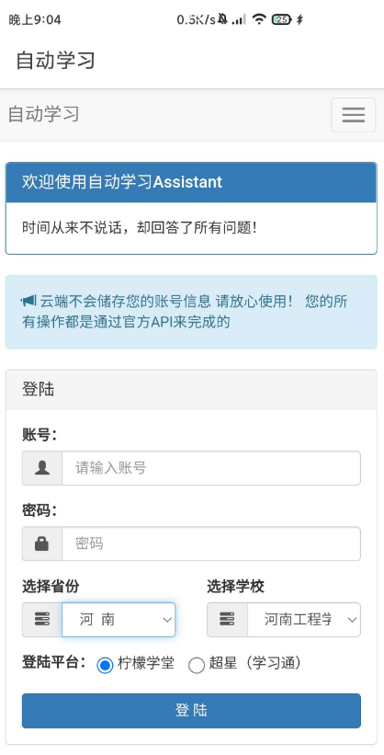Click the megaphone icon in the notice
This screenshot has height=755, width=384.
(x=28, y=302)
